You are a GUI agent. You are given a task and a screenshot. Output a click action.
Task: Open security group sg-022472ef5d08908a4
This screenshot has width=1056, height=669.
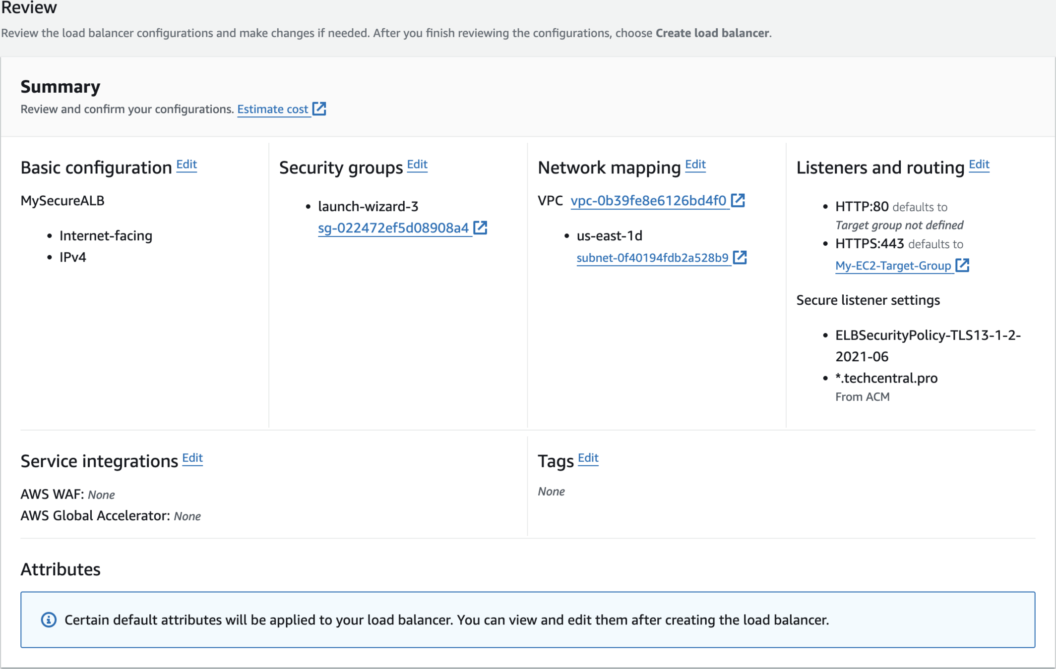click(393, 228)
